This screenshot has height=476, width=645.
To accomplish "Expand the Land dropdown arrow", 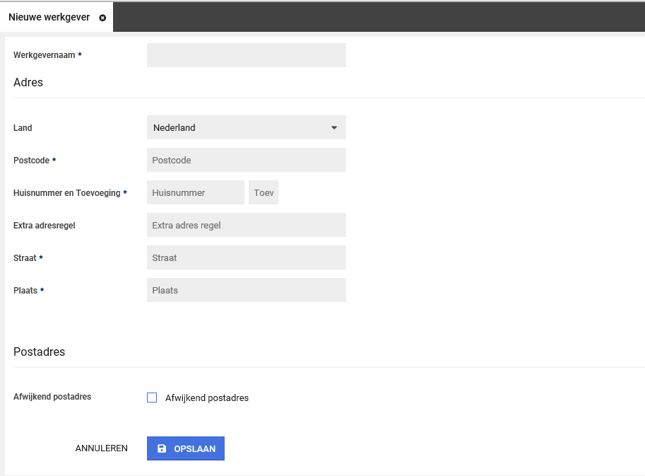I will click(x=334, y=128).
